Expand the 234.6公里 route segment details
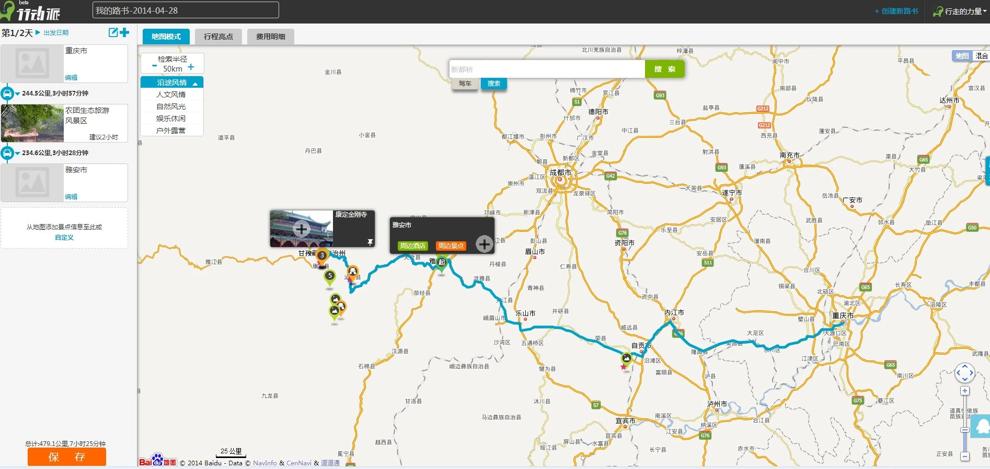Screen dimensions: 990x469 18,154
